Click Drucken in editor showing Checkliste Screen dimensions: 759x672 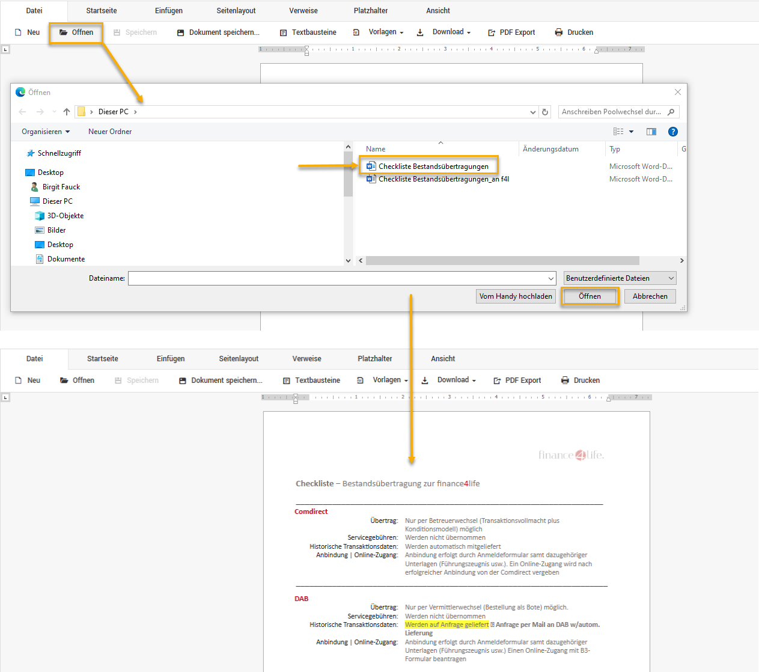(x=580, y=380)
